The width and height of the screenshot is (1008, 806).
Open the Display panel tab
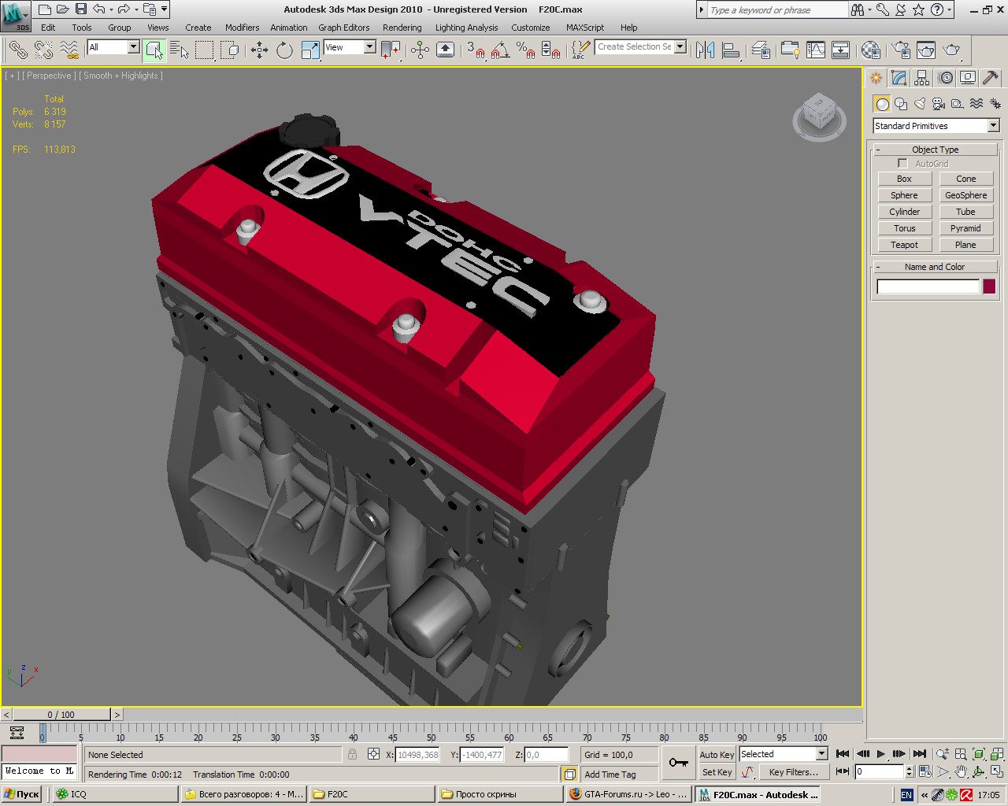(968, 78)
